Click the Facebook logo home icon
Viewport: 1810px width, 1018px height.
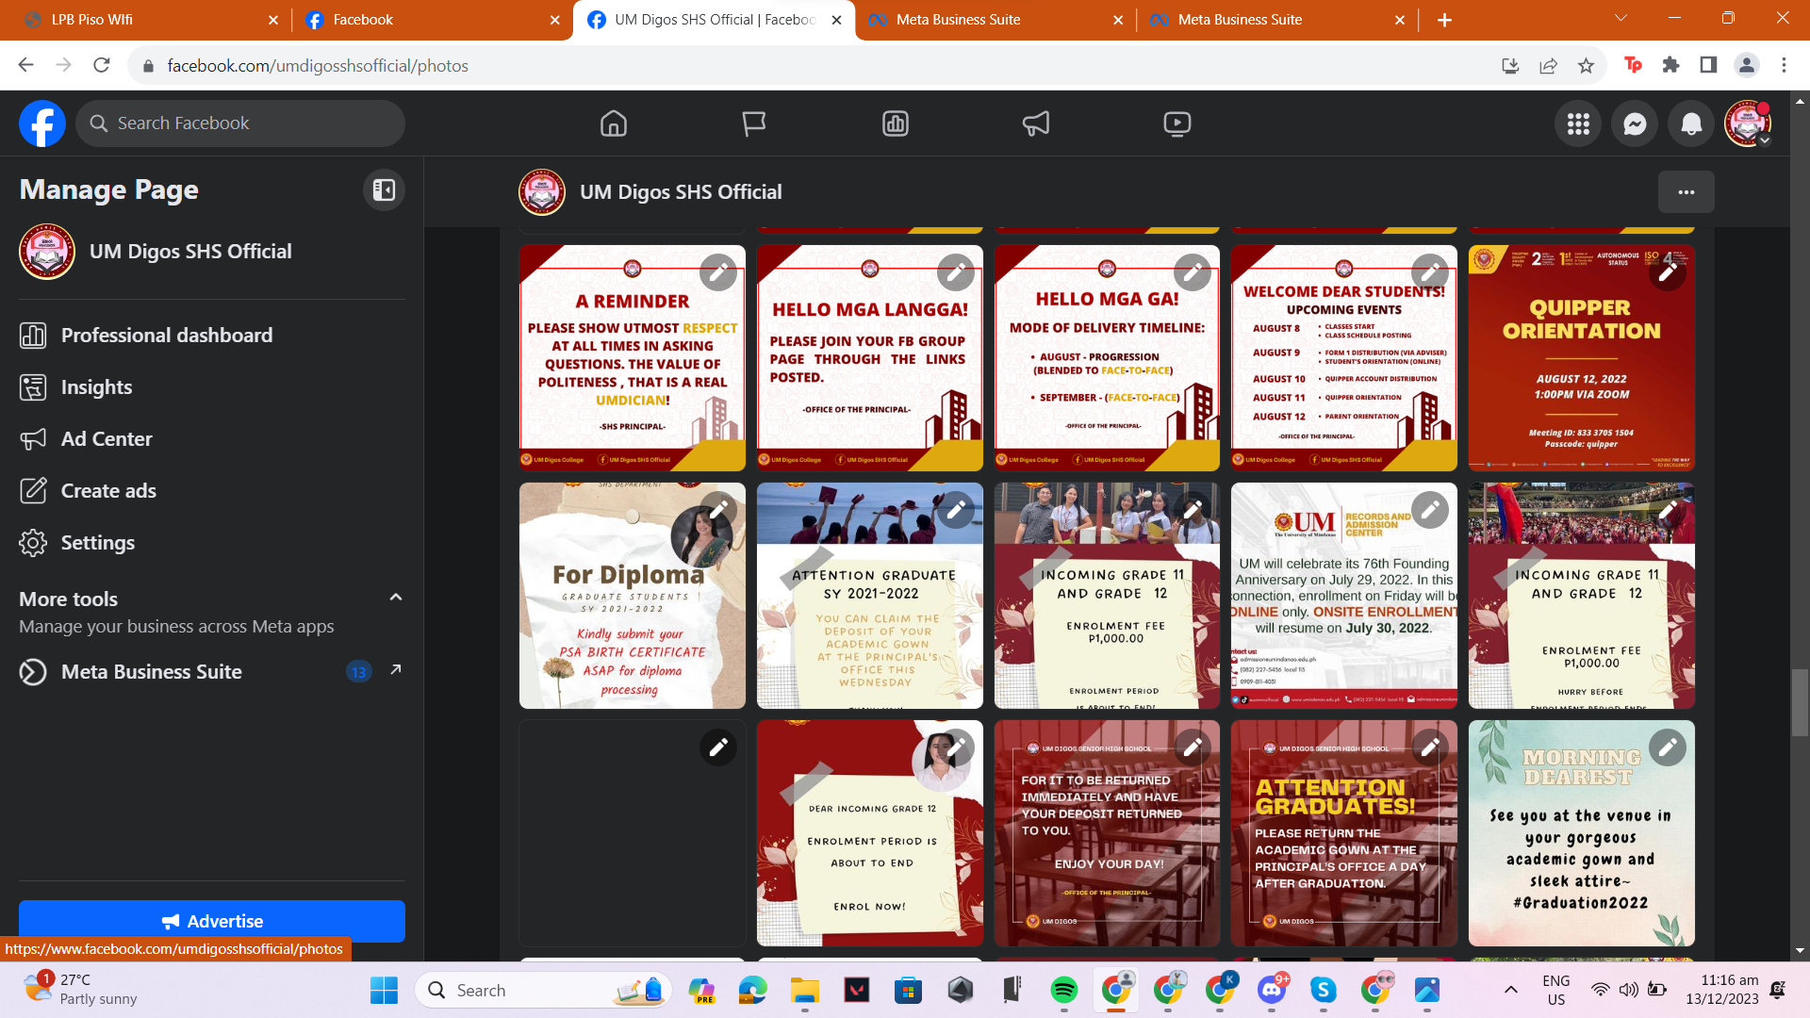(42, 123)
